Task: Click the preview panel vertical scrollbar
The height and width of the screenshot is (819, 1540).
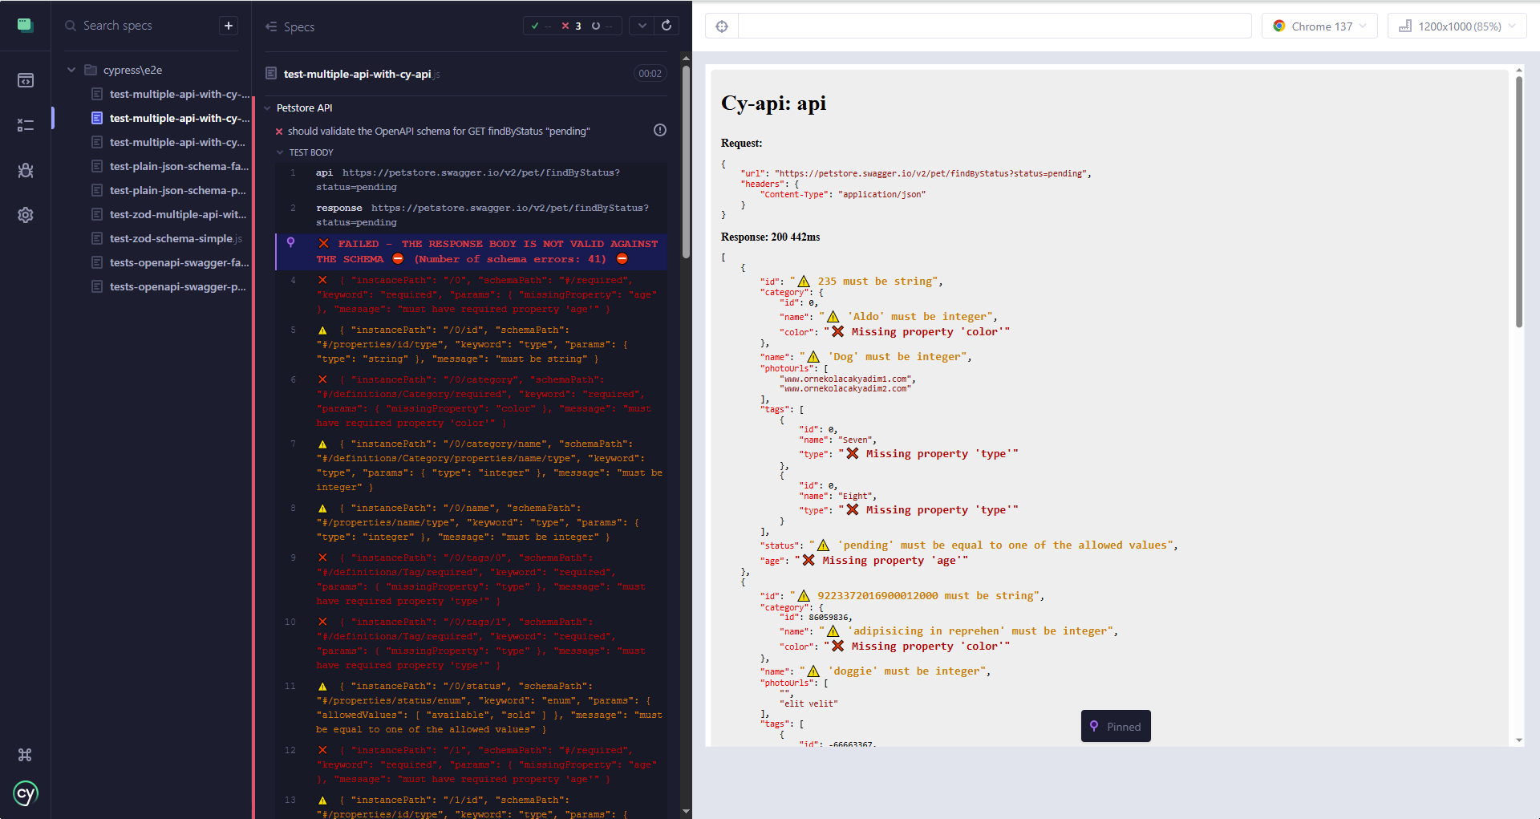Action: [1519, 201]
